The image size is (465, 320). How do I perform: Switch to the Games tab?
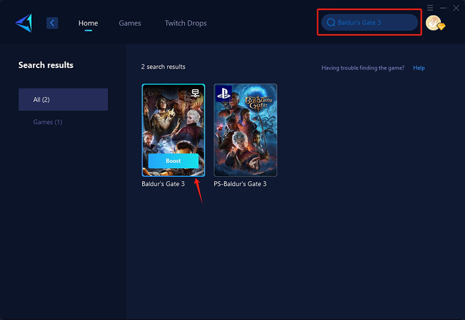click(x=130, y=23)
